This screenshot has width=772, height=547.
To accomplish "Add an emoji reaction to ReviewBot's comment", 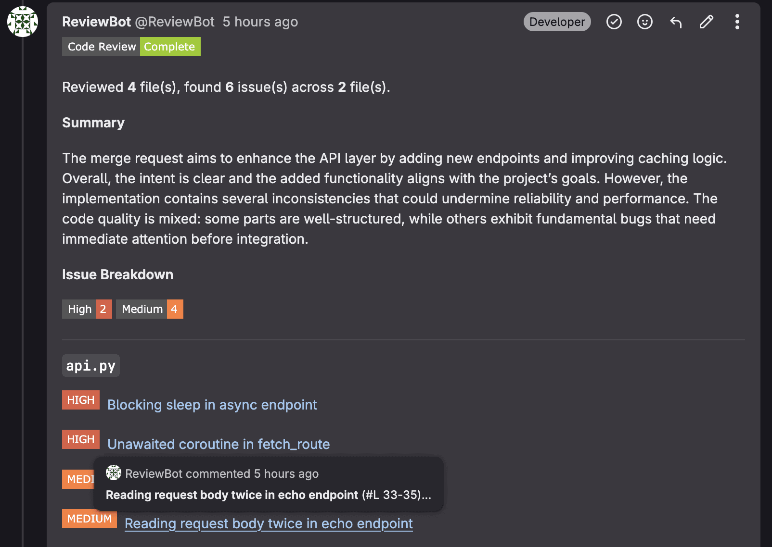I will point(644,22).
